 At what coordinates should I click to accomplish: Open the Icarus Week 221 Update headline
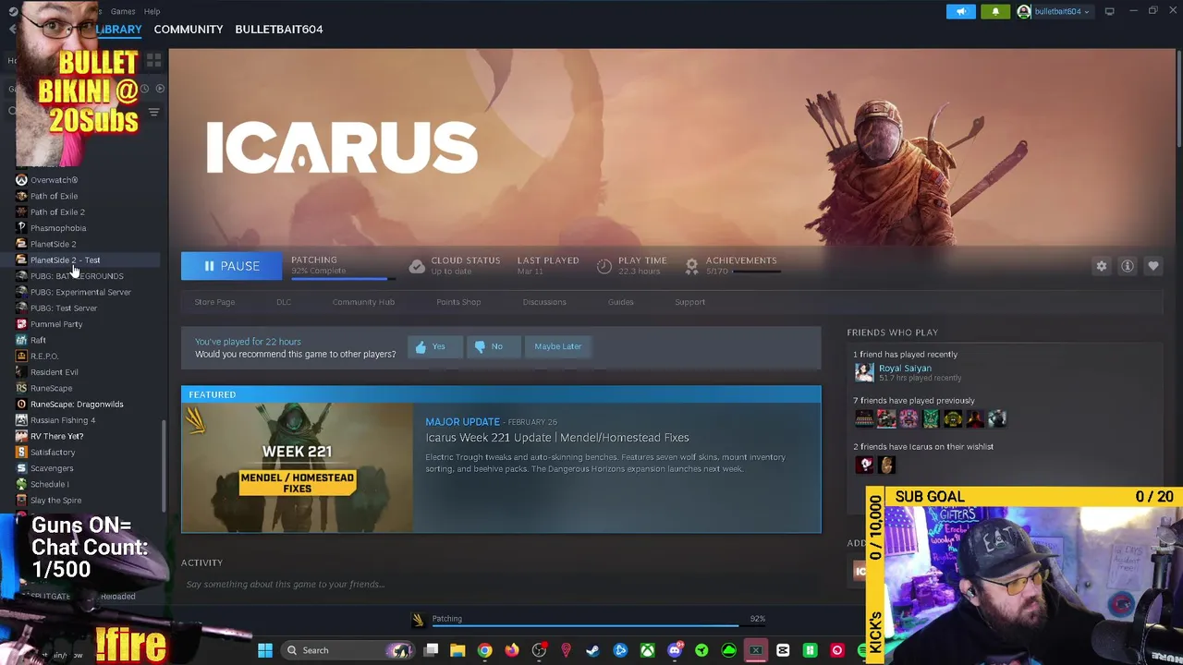coord(557,438)
